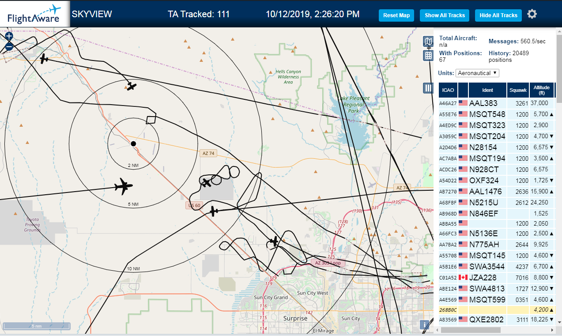This screenshot has width=562, height=336.
Task: Select the AAL1476 ident
Action: [486, 191]
